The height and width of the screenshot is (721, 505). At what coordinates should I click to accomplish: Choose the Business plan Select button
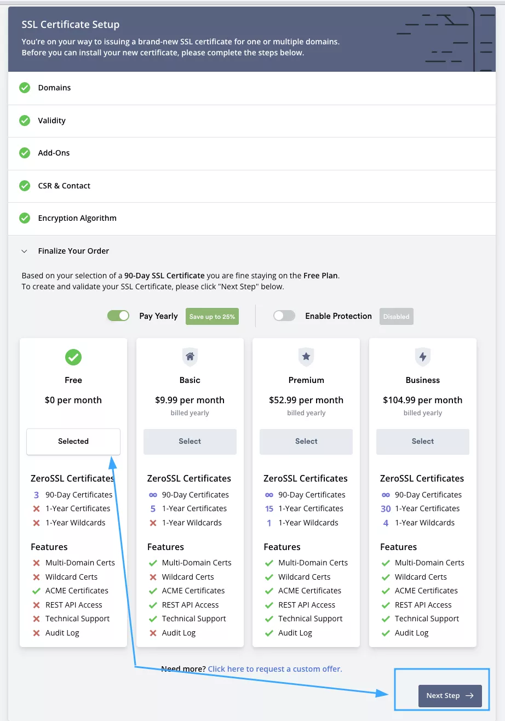(423, 441)
